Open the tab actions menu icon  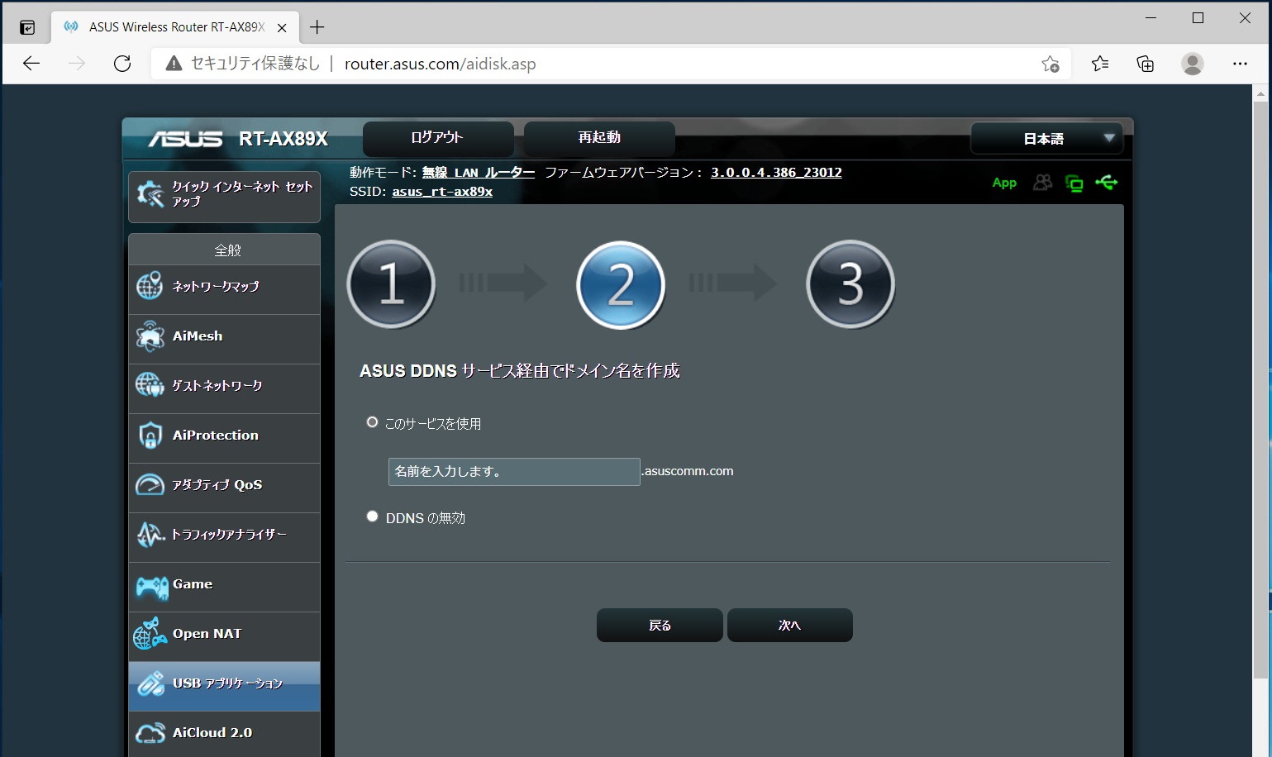27,27
